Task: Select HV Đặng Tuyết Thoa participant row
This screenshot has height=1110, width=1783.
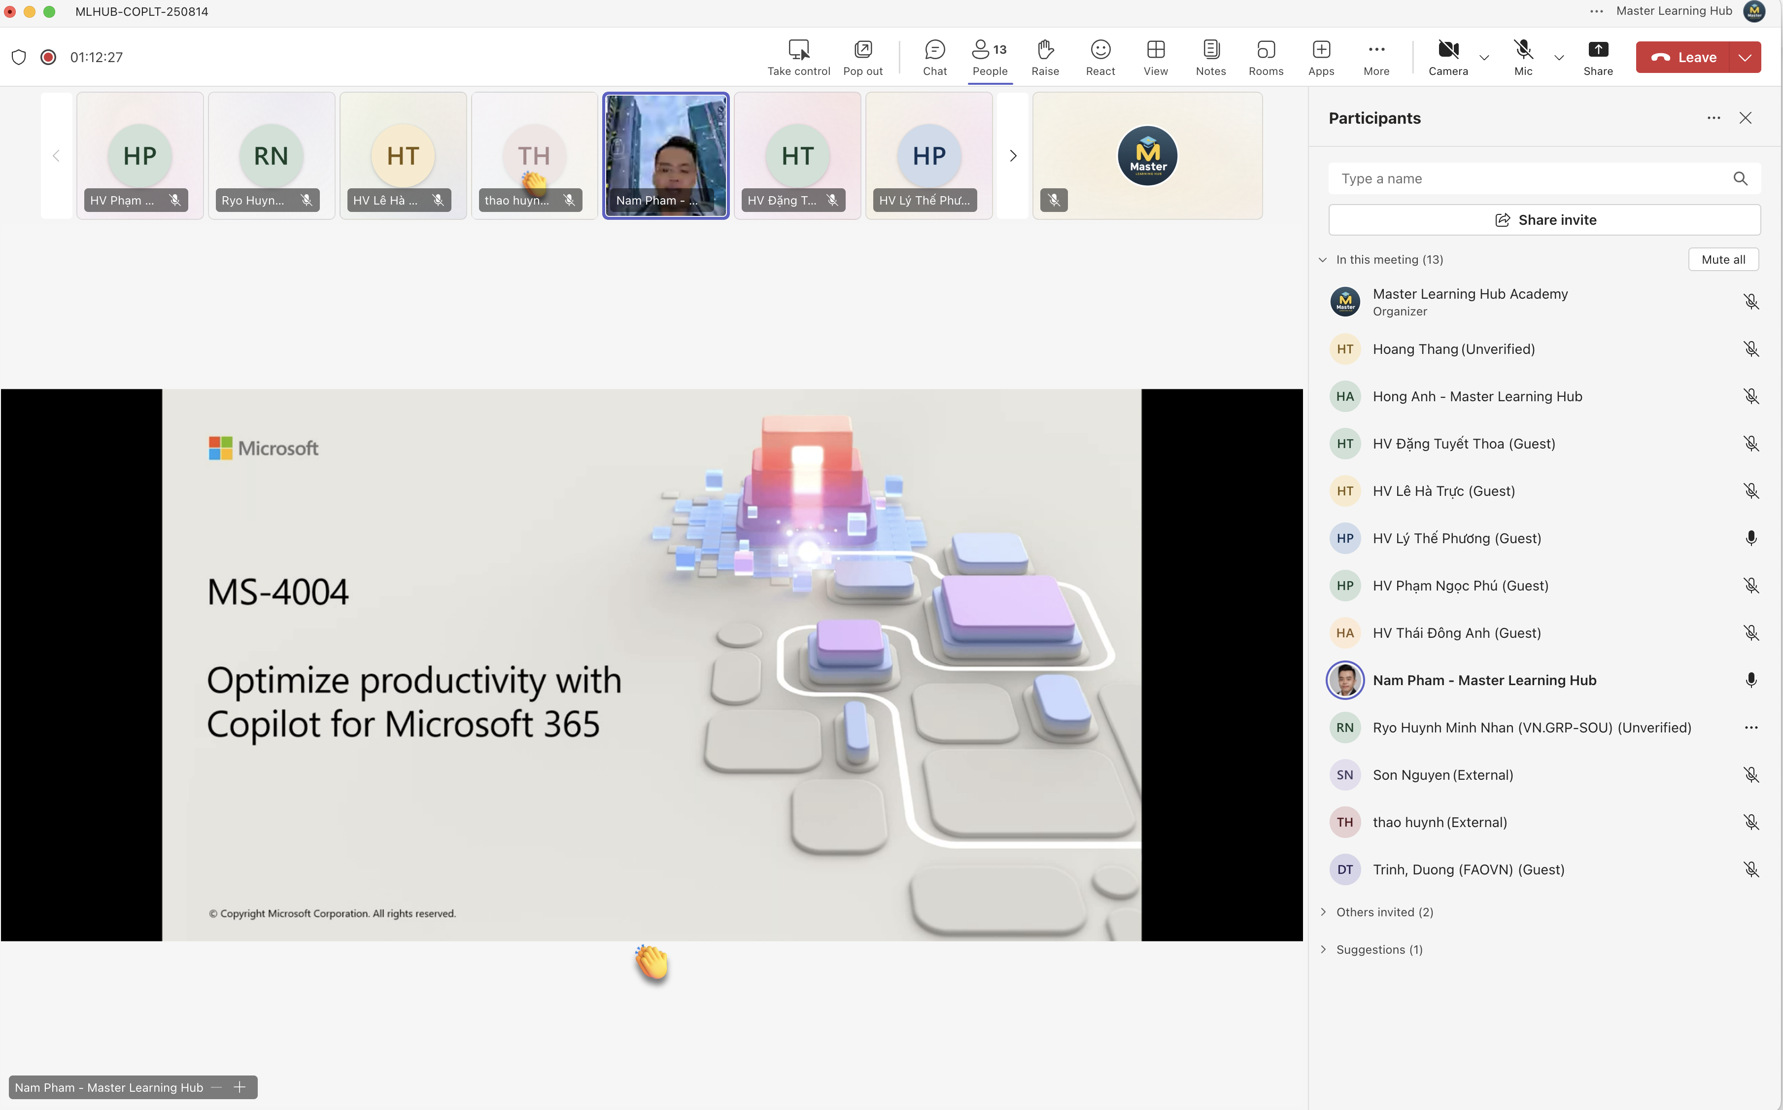Action: coord(1543,444)
